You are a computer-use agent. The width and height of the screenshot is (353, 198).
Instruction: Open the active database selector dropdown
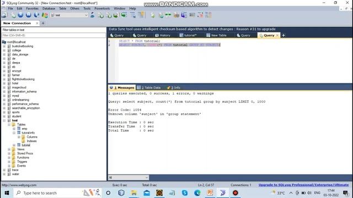click(86, 15)
